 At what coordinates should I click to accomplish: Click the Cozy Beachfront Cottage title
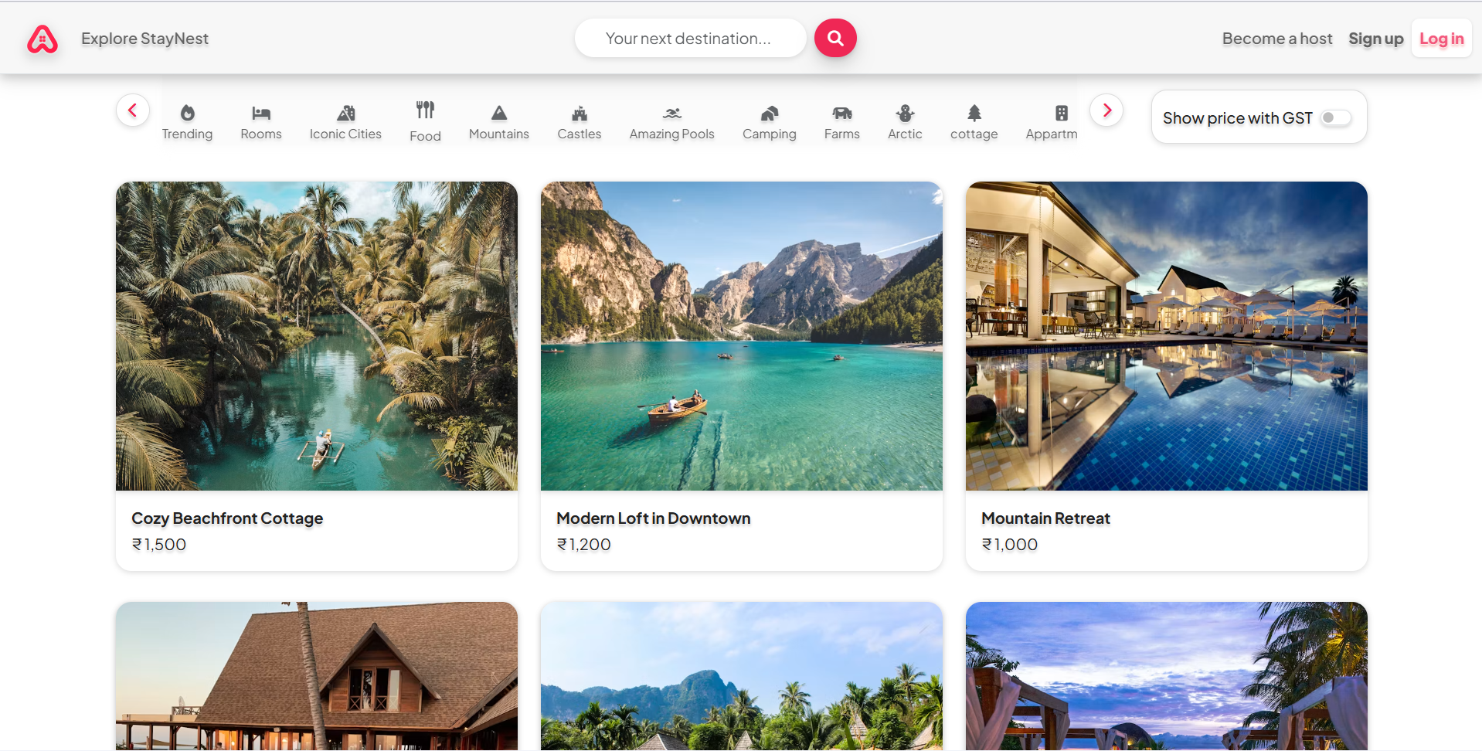click(227, 518)
